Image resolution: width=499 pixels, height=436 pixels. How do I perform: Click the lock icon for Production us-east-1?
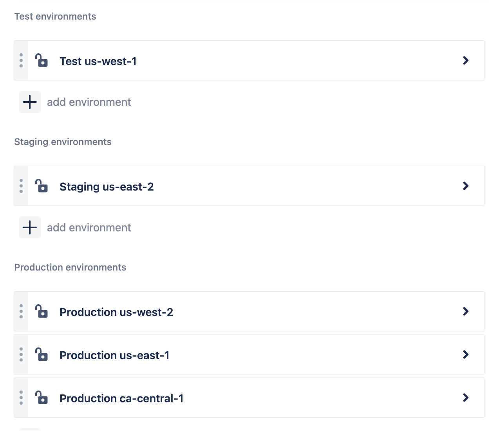pos(42,355)
